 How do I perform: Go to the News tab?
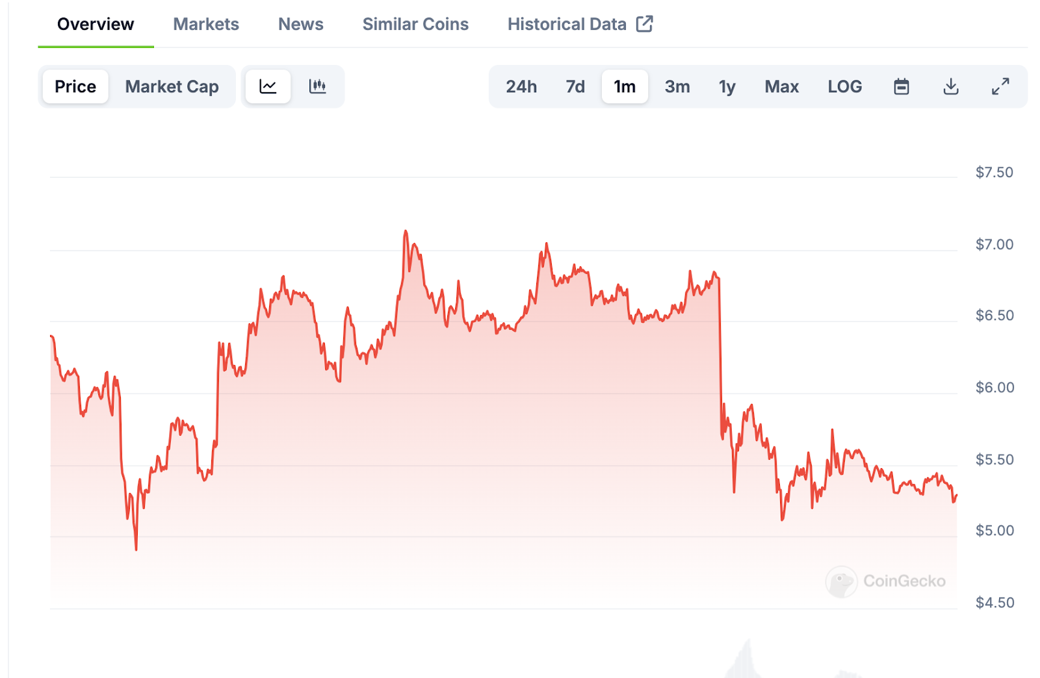[300, 24]
